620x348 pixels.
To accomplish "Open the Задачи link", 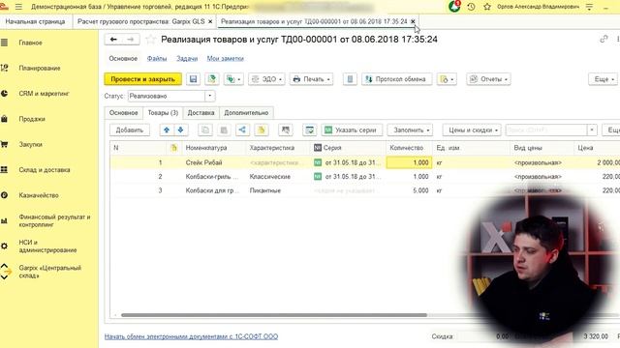I will [x=187, y=58].
